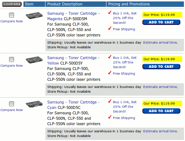Open the Magenta toner cartridge thumbnail image

34,16
